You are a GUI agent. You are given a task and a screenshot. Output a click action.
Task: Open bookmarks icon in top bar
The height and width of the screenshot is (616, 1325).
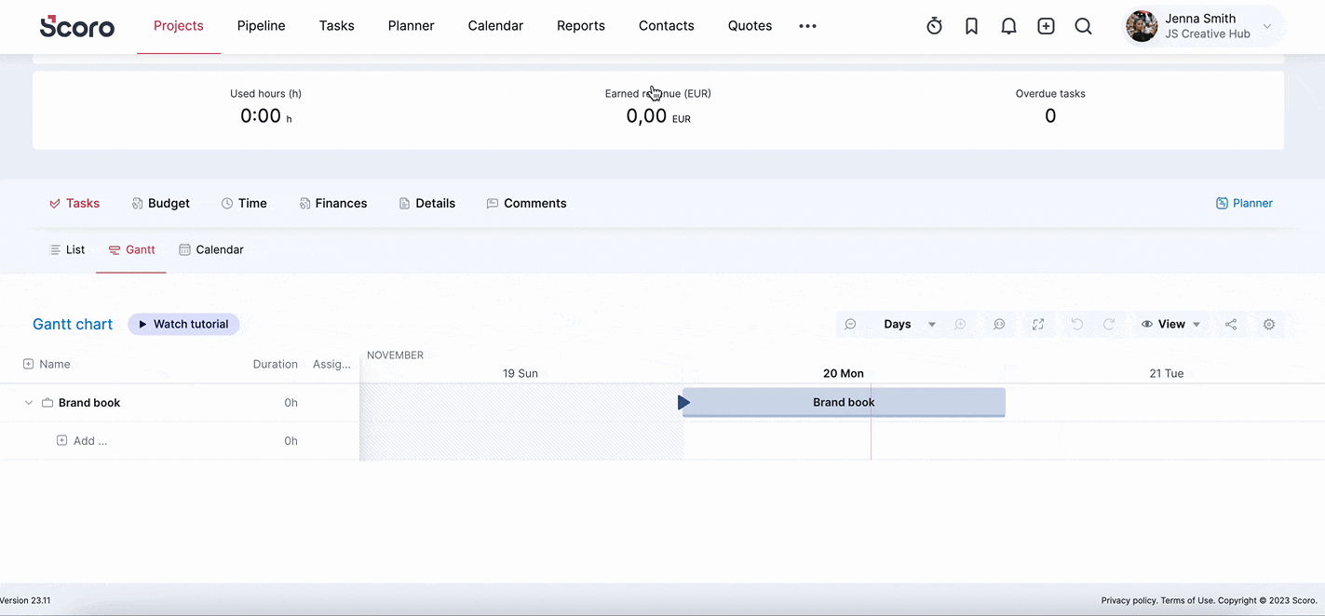(971, 26)
